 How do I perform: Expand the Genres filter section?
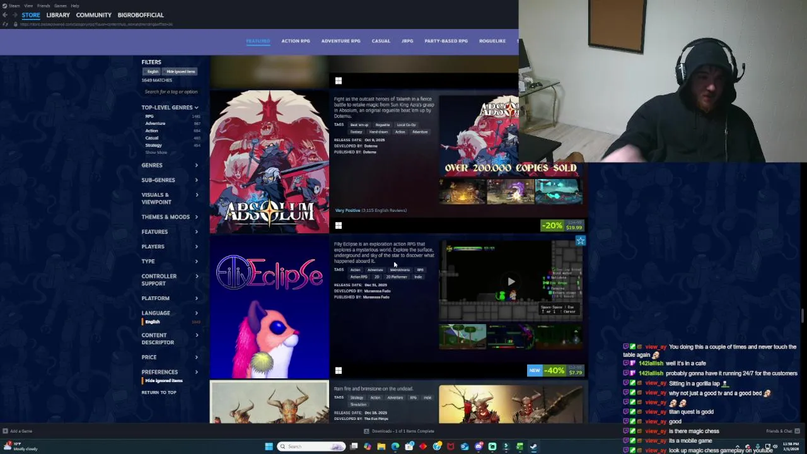[170, 165]
